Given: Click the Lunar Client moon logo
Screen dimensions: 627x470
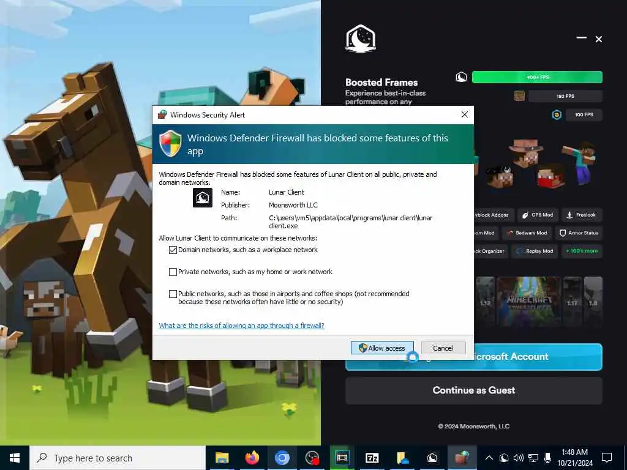Looking at the screenshot, I should click(x=360, y=39).
